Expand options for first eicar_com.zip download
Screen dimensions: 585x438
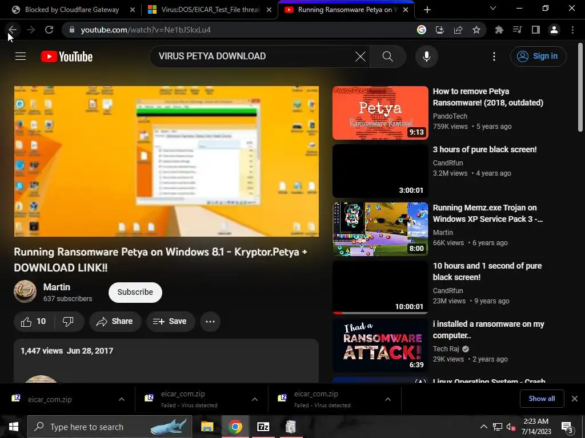122,399
